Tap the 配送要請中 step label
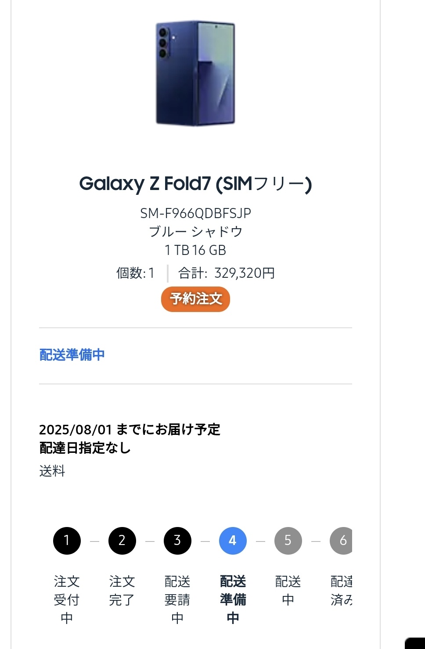 (x=177, y=599)
